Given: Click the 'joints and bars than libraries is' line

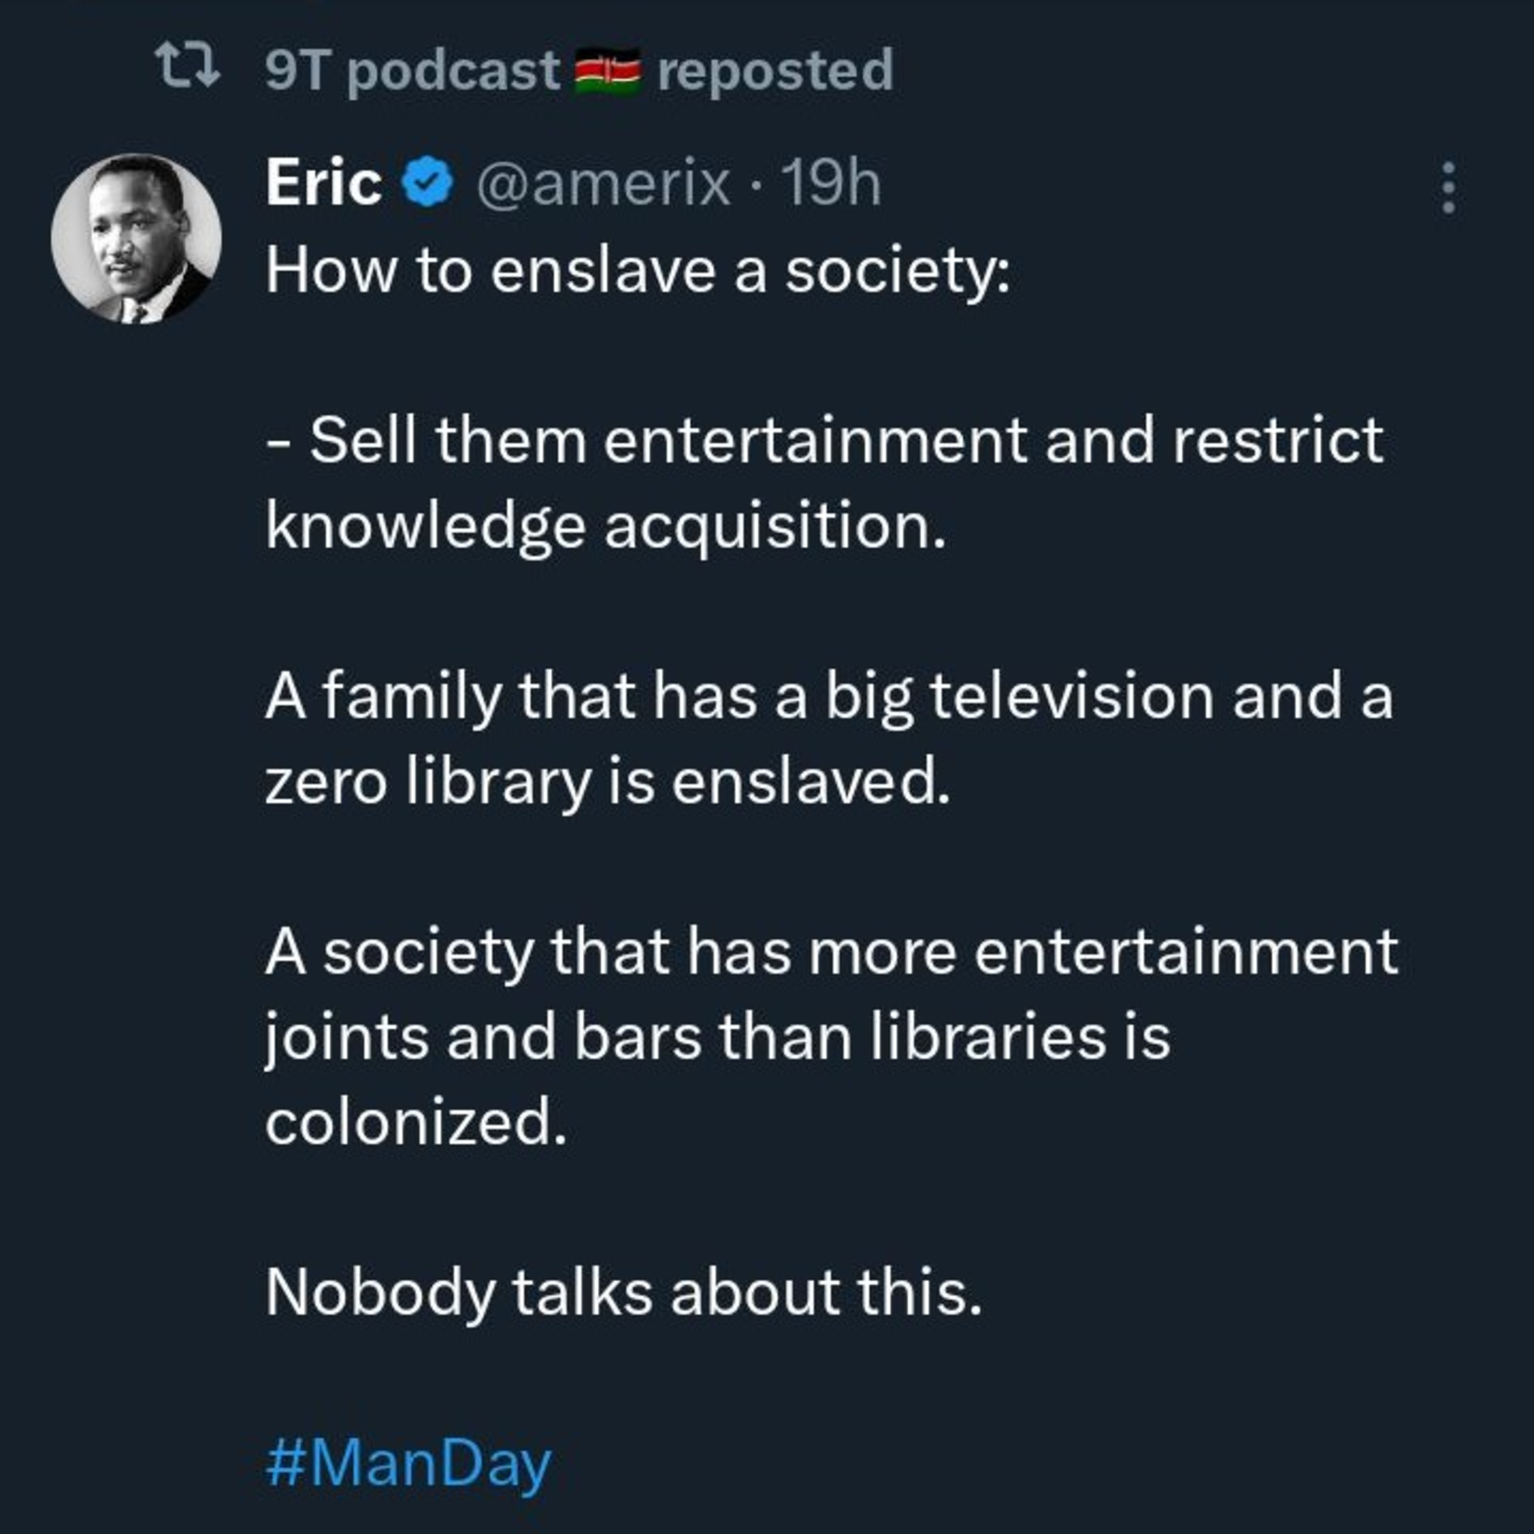Looking at the screenshot, I should tap(718, 1038).
